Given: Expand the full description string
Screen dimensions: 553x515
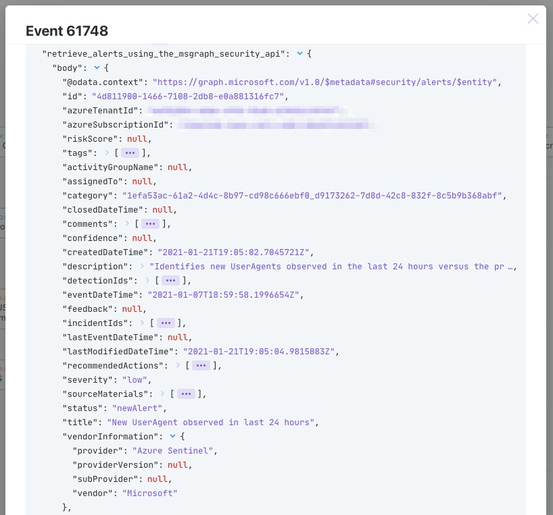Looking at the screenshot, I should (142, 267).
